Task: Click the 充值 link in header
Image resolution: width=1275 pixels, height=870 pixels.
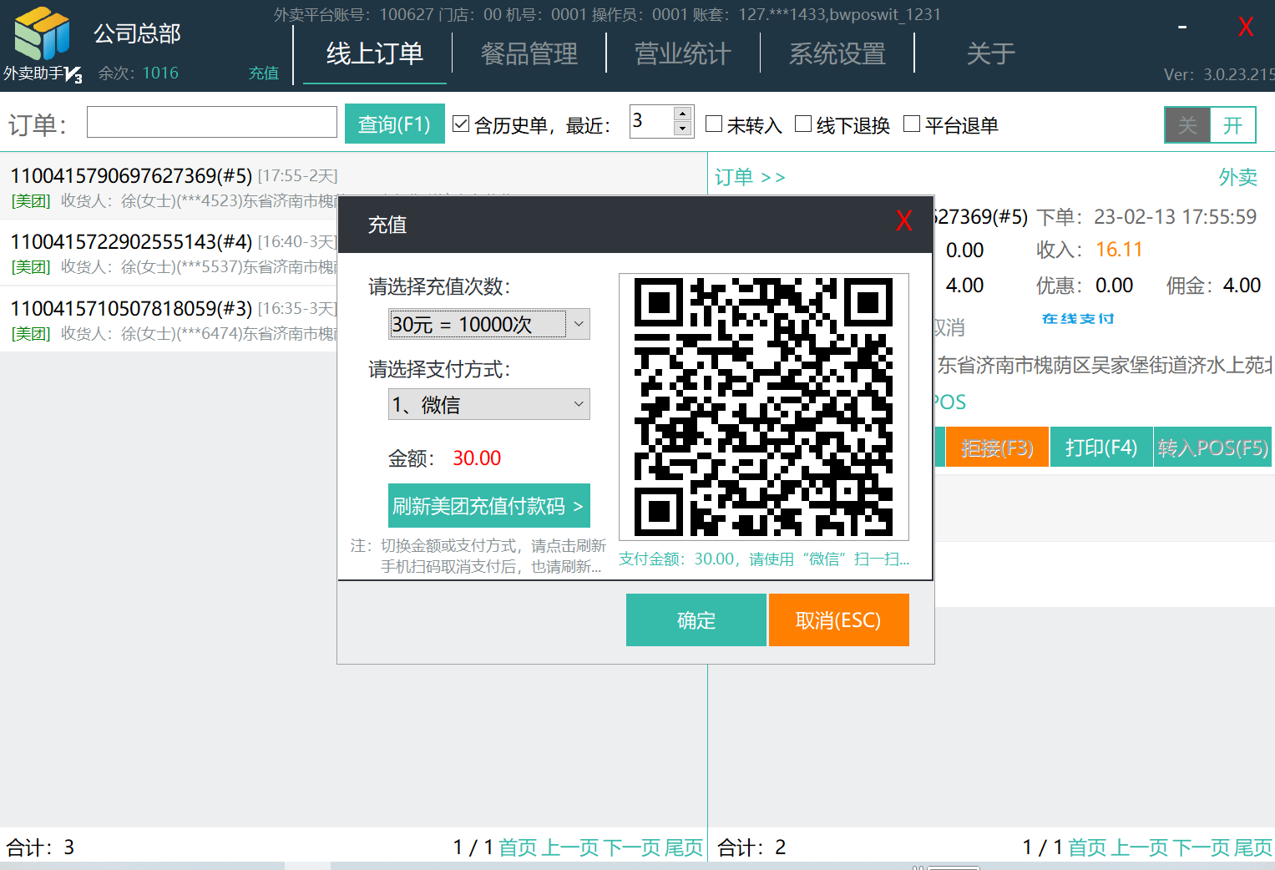Action: 264,73
